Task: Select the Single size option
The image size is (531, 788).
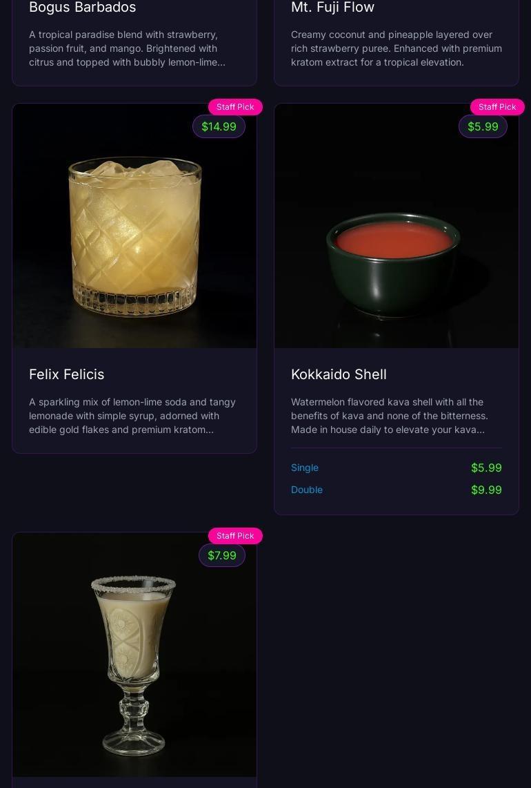Action: point(305,468)
